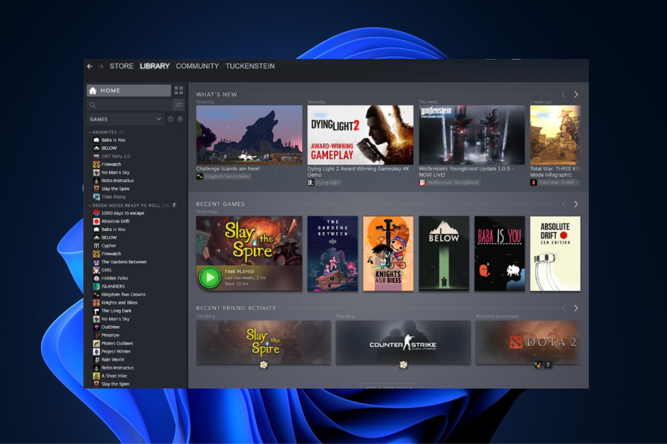
Task: Open the COMMUNITY menu
Action: click(x=197, y=66)
